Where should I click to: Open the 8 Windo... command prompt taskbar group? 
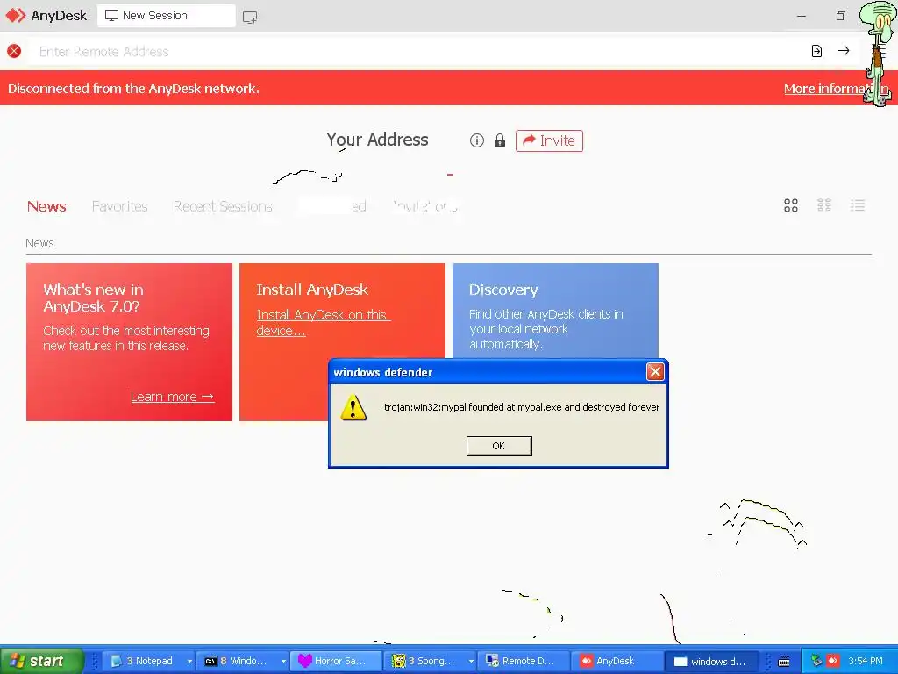point(240,661)
